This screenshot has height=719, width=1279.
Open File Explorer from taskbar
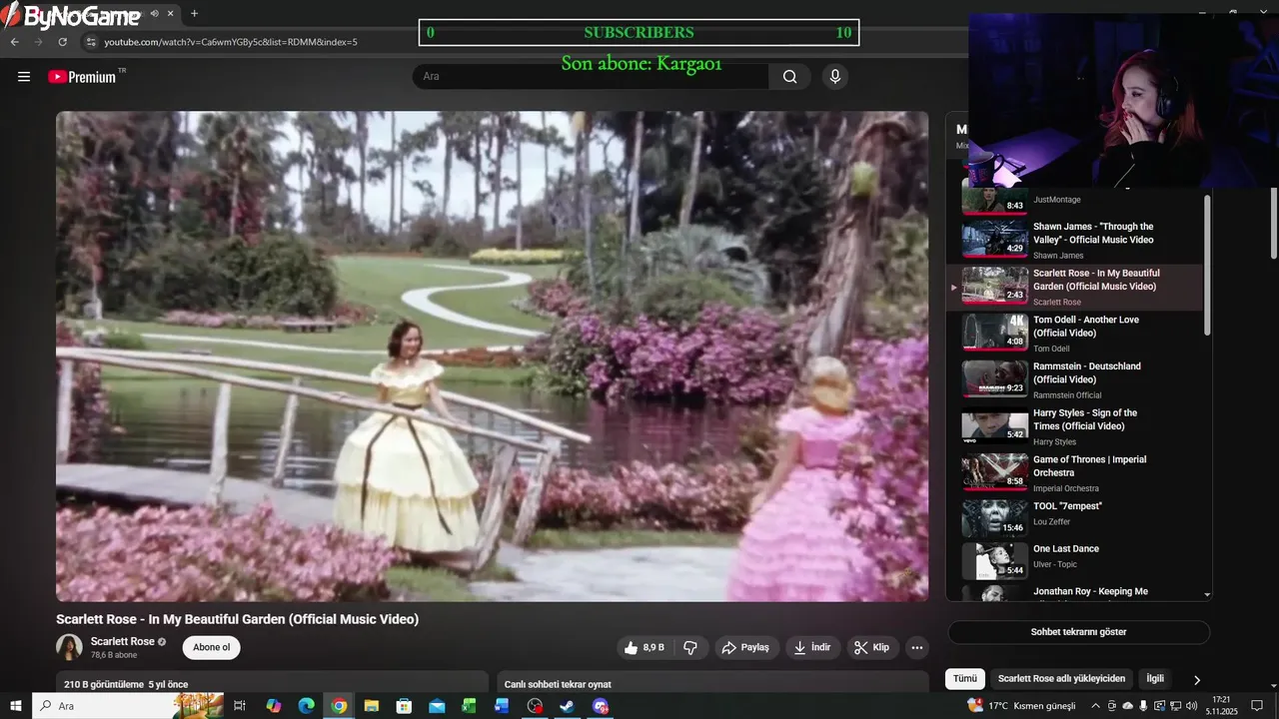(x=371, y=706)
